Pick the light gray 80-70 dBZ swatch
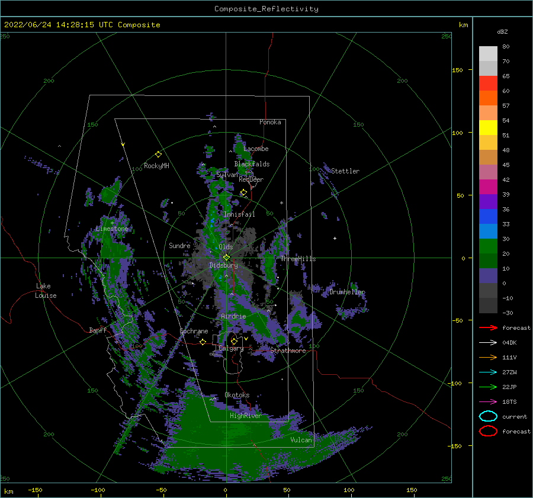 coord(488,54)
